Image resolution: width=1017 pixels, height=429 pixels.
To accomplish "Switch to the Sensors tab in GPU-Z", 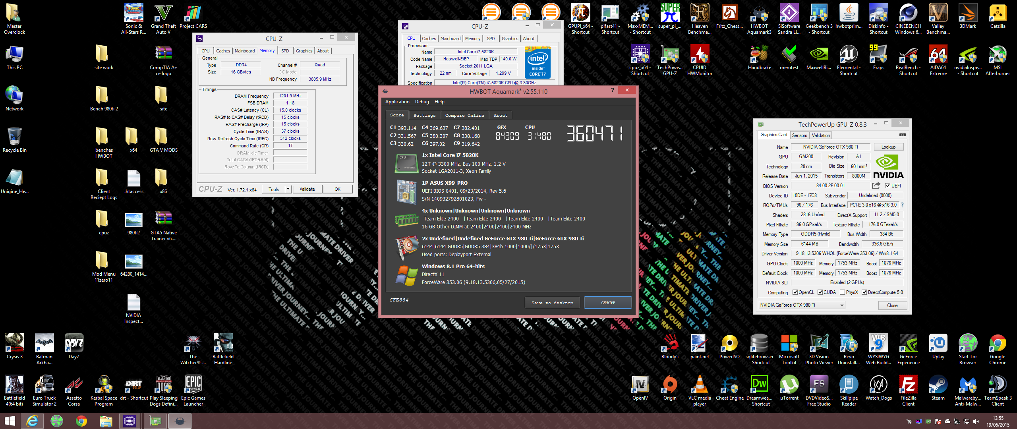I will [x=799, y=135].
